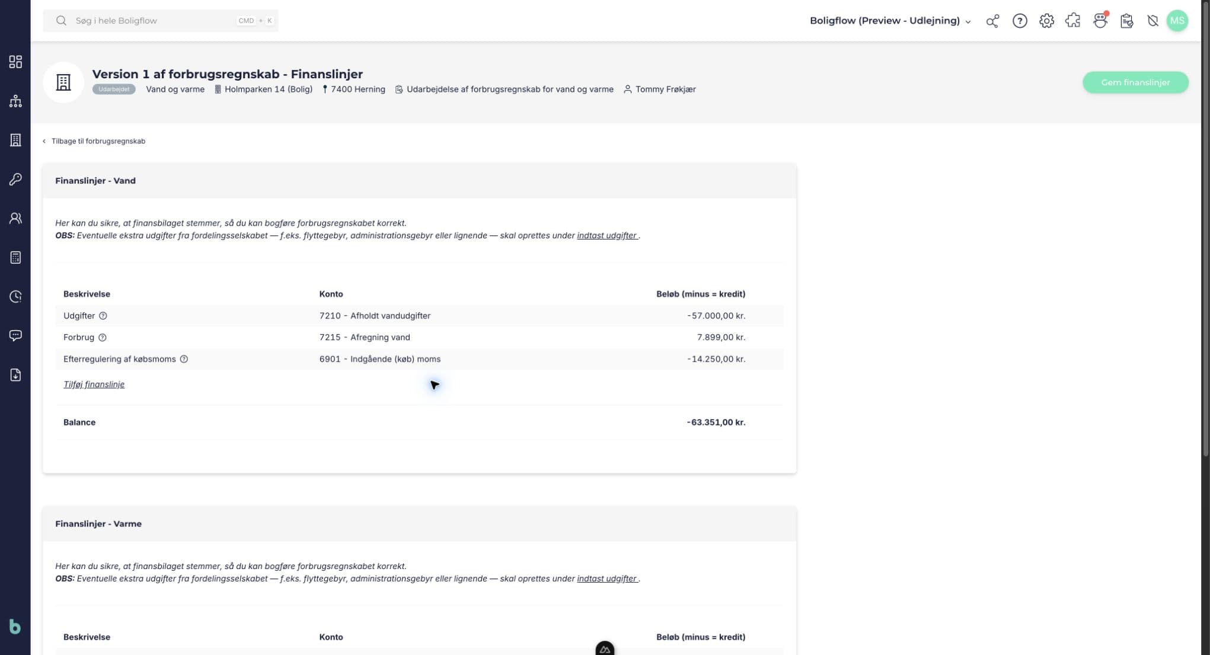Click the round building icon beside the title
Screen dimensions: 1210x655
pyautogui.click(x=63, y=82)
